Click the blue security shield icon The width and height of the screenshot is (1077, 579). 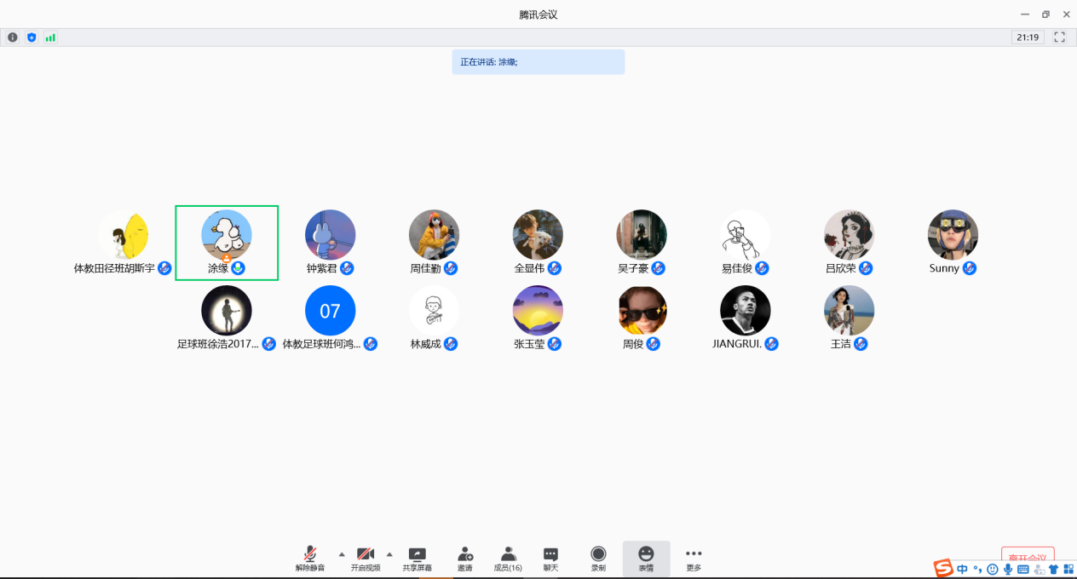point(32,37)
